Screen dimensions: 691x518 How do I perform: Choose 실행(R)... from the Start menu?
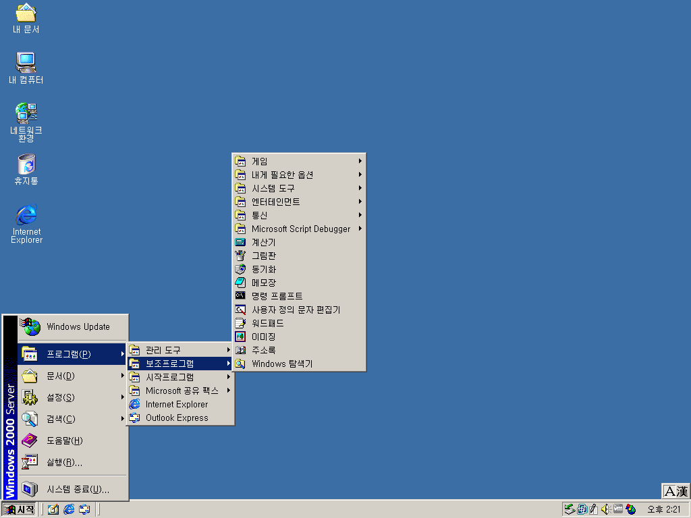[x=73, y=462]
